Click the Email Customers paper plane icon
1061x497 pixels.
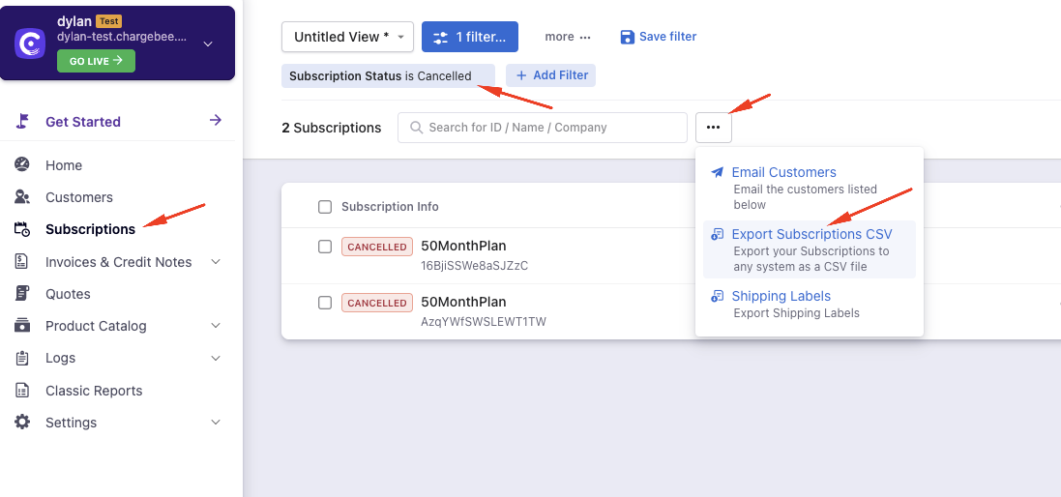718,172
